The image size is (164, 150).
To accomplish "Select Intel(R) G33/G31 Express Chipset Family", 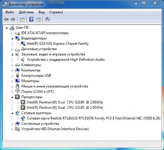I will pos(58,44).
